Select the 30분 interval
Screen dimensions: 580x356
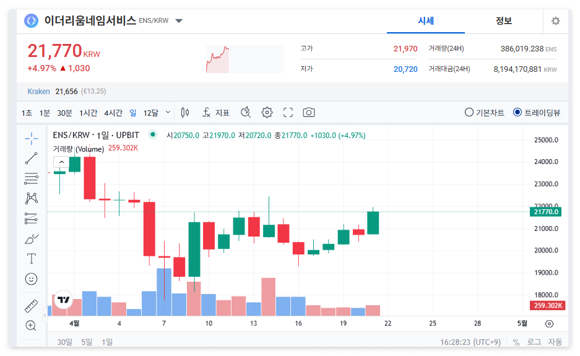(x=64, y=113)
